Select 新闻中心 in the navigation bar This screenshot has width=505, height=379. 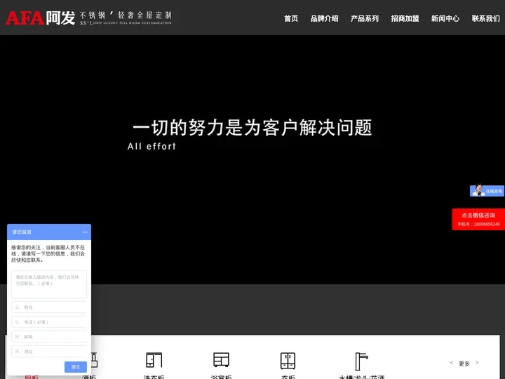click(445, 18)
